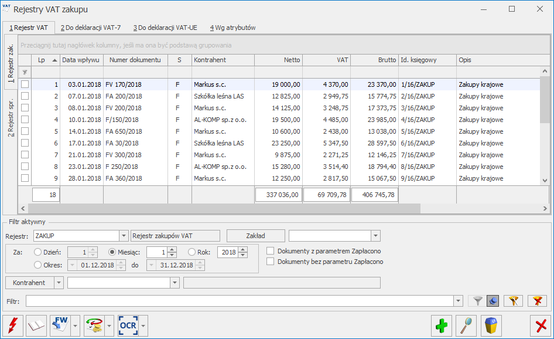554x339 pixels.
Task: Add a new document with green plus
Action: [x=442, y=326]
